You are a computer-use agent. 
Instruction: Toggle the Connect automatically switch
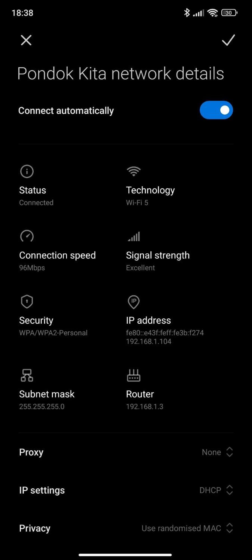pyautogui.click(x=216, y=110)
